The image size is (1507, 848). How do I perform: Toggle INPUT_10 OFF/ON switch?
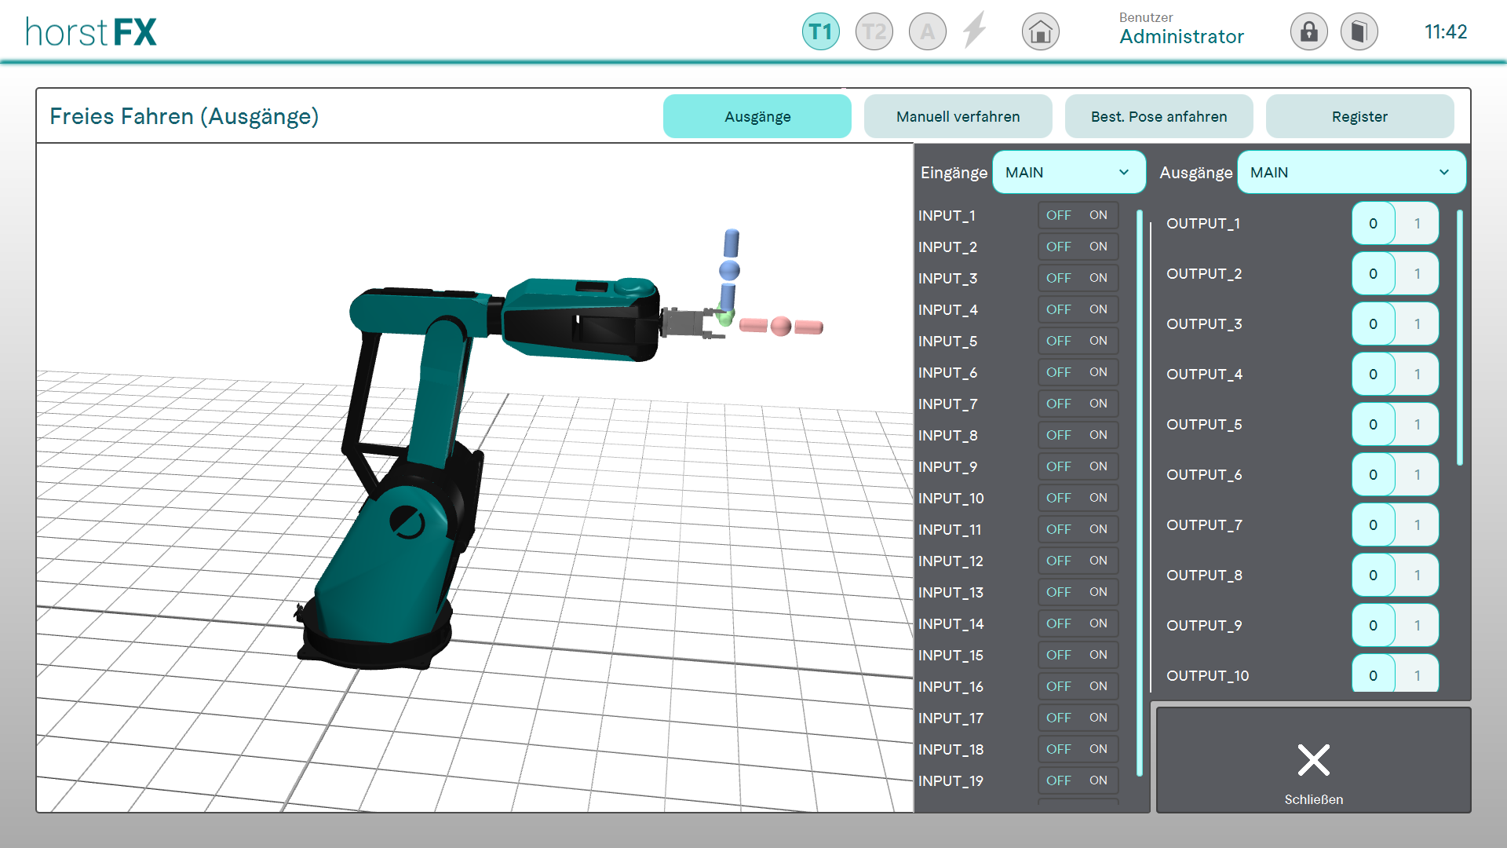coord(1078,498)
